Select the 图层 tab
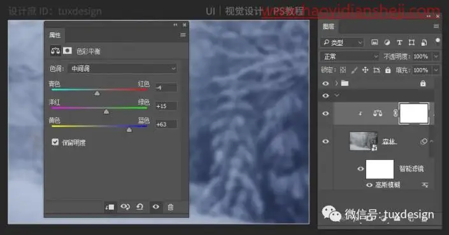Image resolution: width=449 pixels, height=235 pixels. coord(329,27)
